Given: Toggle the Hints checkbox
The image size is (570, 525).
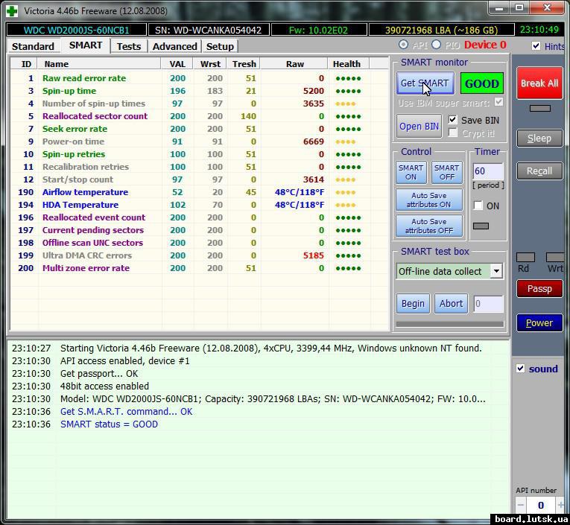Looking at the screenshot, I should point(536,46).
